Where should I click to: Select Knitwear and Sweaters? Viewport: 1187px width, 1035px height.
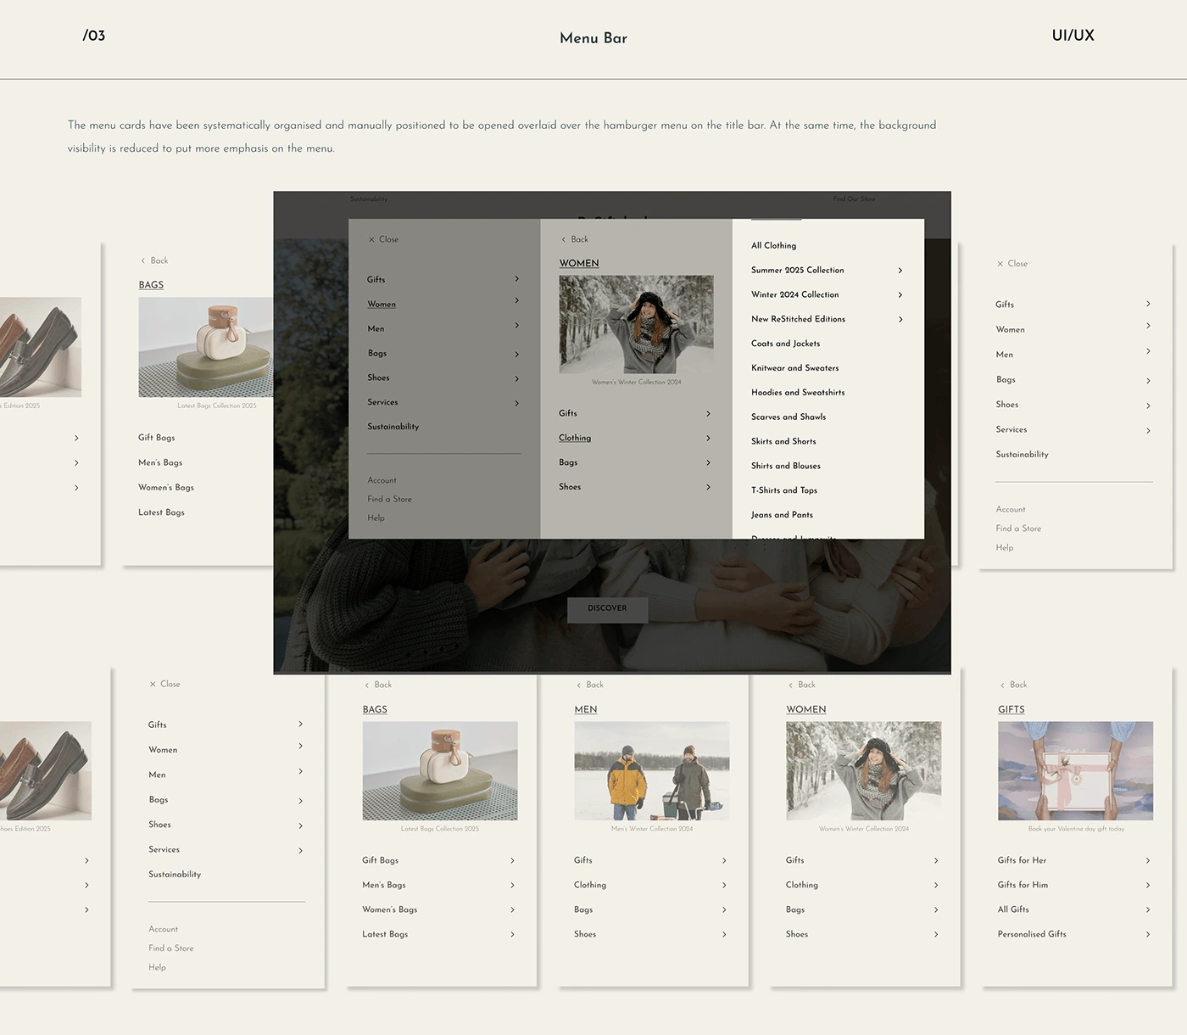pyautogui.click(x=794, y=368)
